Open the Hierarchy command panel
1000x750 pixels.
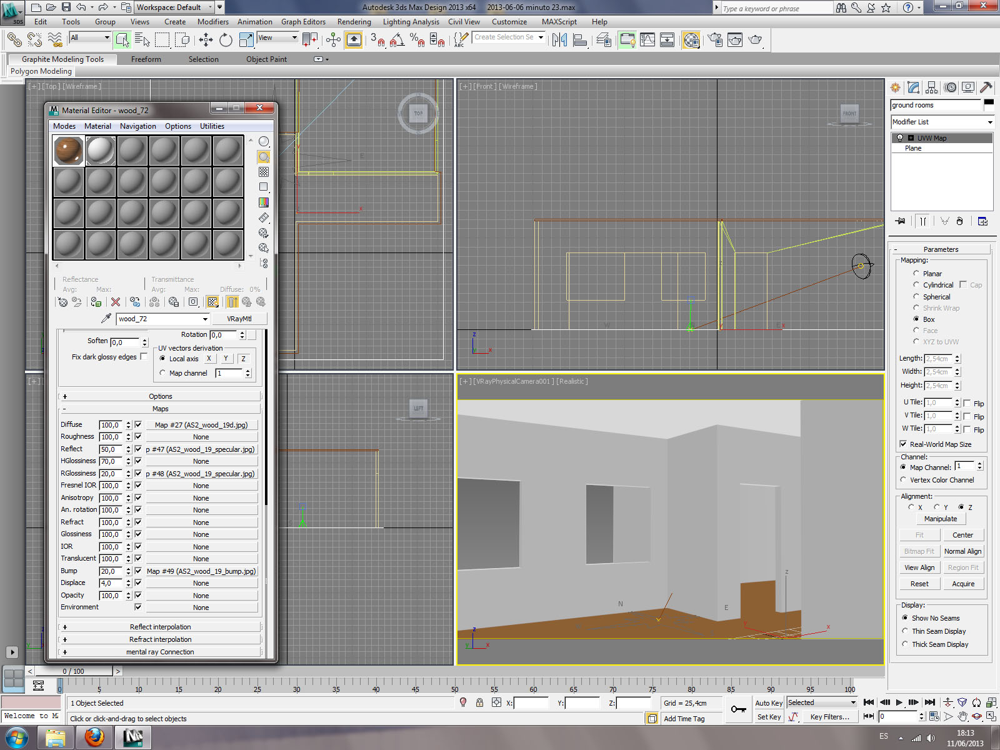932,87
